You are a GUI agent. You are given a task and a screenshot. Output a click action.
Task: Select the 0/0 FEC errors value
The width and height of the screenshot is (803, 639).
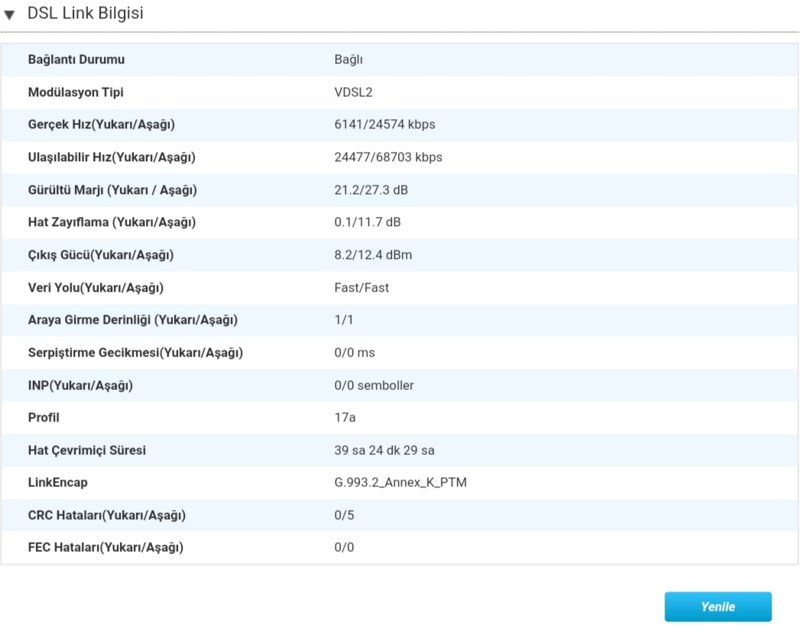pos(344,547)
